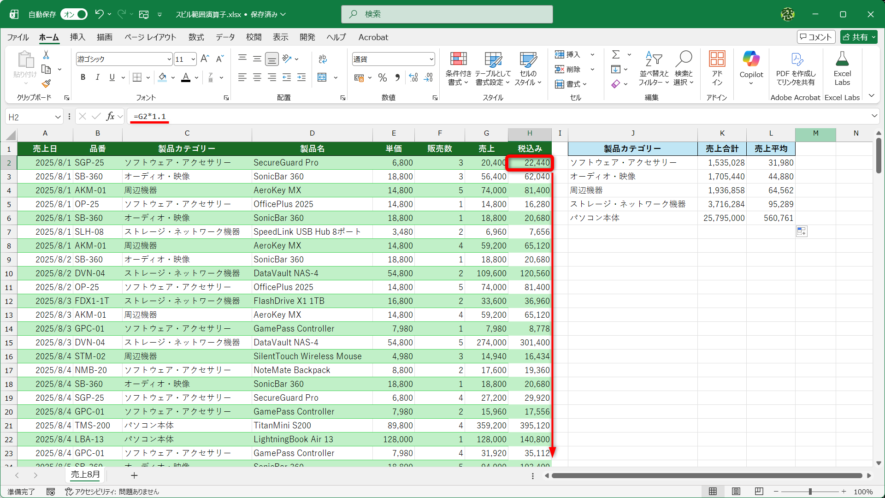Switch to the データ (Data) tab
This screenshot has height=498, width=885.
[225, 37]
